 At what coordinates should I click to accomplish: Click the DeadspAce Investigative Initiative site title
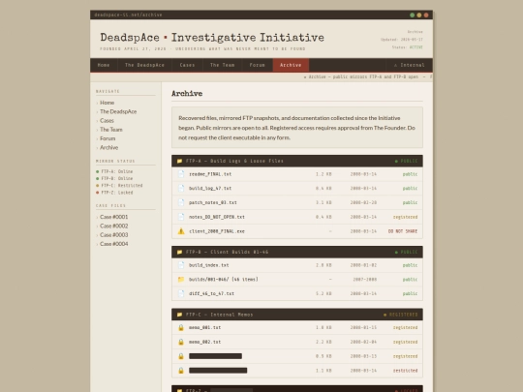(x=212, y=38)
